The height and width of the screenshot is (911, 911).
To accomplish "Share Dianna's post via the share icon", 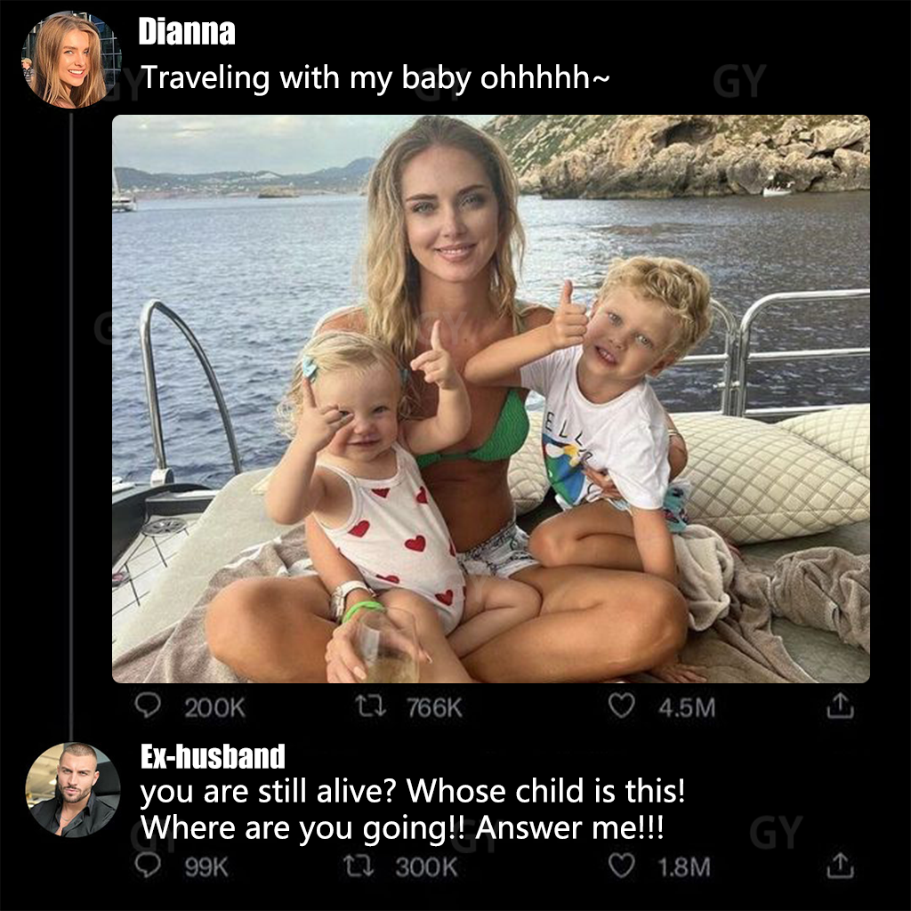I will [x=840, y=705].
